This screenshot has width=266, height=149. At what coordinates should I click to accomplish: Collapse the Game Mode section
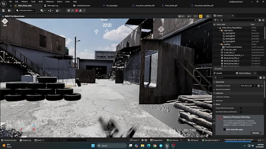pos(214,82)
